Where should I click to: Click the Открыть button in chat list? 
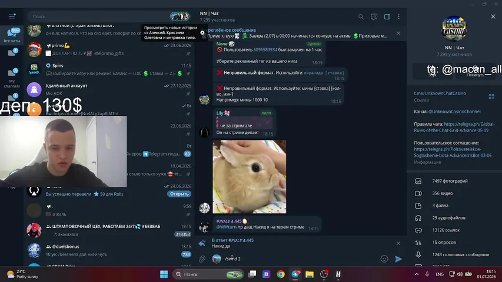click(x=179, y=194)
